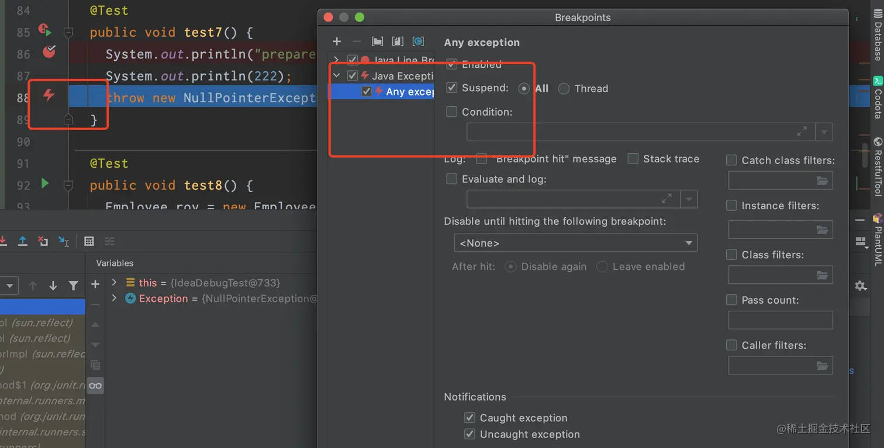
Task: Click Group by file icon in Breakpoints toolbar
Action: tap(398, 41)
